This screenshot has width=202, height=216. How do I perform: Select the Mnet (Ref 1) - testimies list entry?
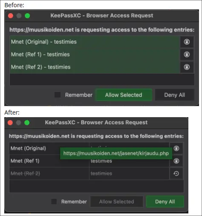coord(95,55)
